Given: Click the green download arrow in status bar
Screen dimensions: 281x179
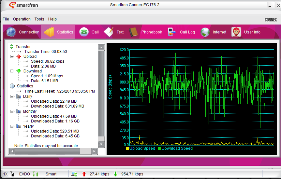Looking at the screenshot, I should (x=116, y=174).
